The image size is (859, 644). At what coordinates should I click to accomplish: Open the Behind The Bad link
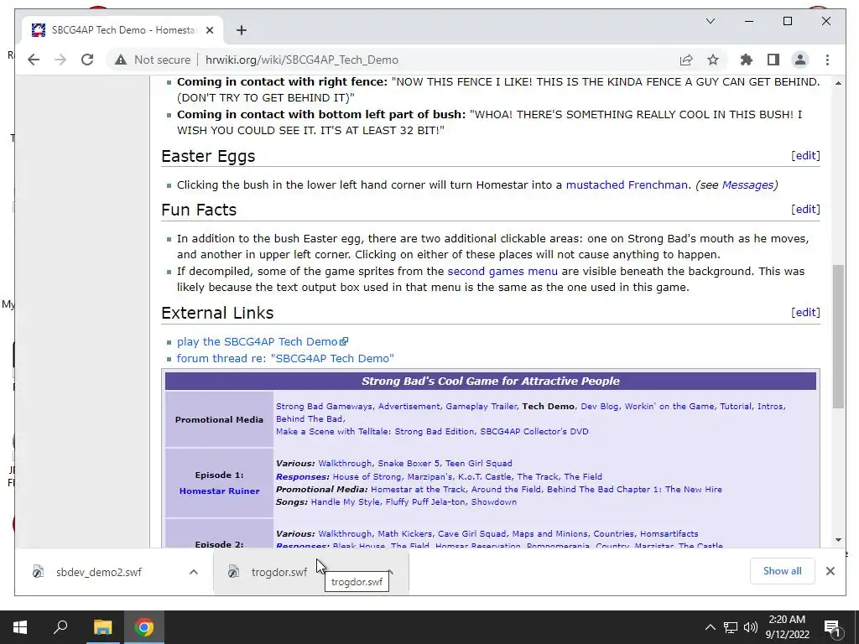pos(309,419)
